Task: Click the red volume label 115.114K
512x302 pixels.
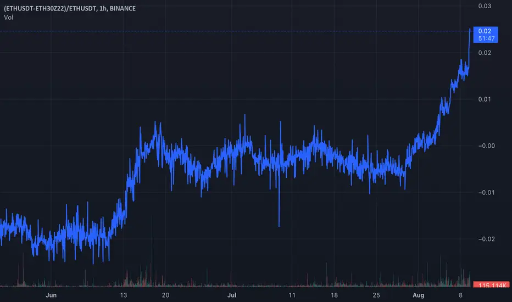Action: [x=492, y=284]
